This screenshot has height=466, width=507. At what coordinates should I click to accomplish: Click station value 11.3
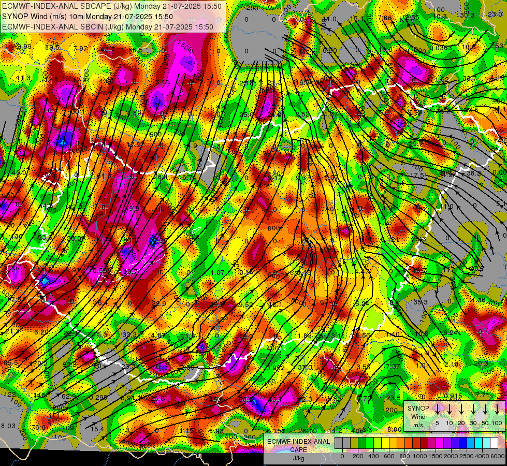(x=23, y=78)
